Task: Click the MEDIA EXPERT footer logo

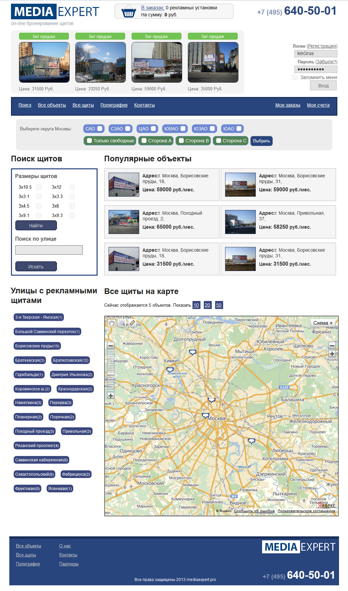Action: 299,547
